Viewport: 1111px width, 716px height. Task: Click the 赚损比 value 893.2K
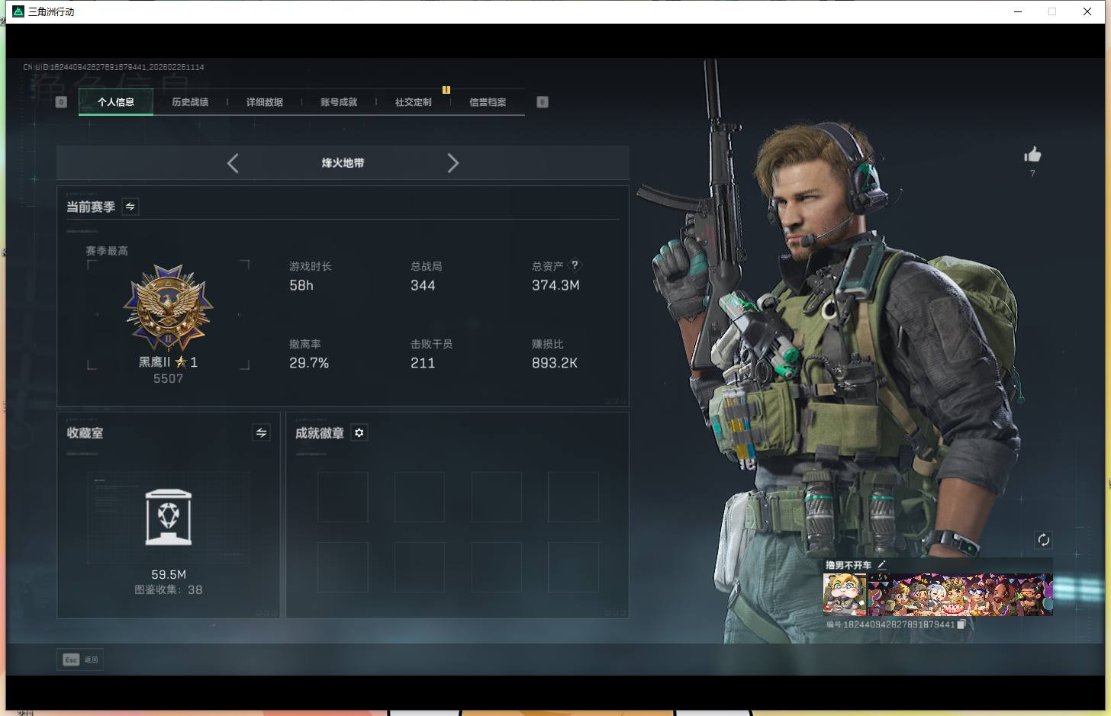pyautogui.click(x=555, y=363)
